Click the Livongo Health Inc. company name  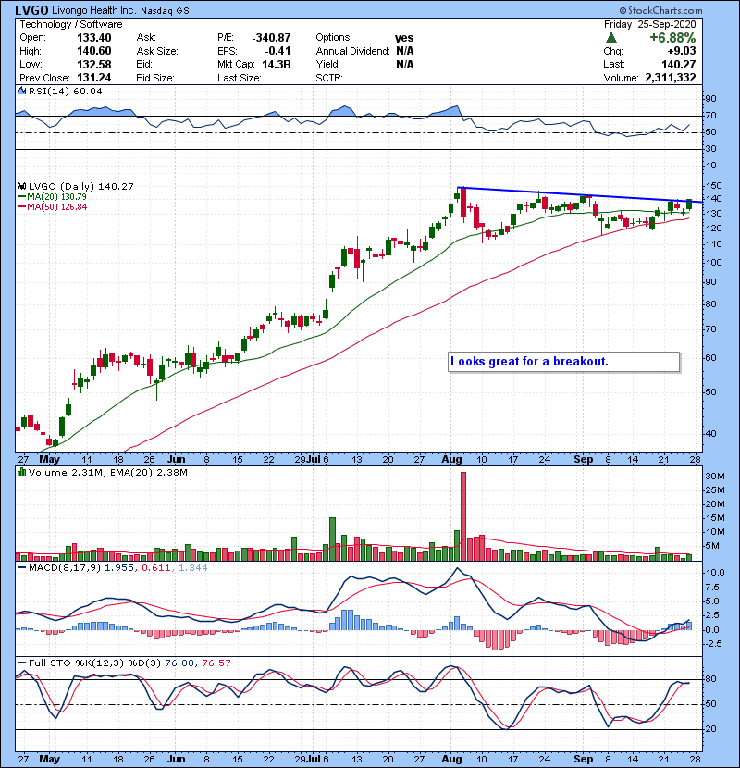pos(94,10)
